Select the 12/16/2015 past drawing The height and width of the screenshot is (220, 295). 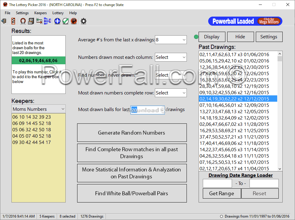(238, 92)
